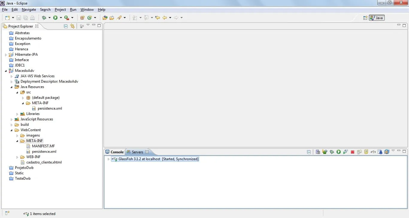The width and height of the screenshot is (409, 218).
Task: Start the server with Servers view green play icon
Action: [339, 152]
